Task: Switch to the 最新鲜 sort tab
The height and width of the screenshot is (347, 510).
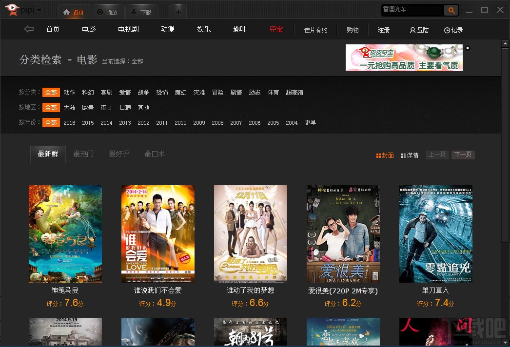Action: tap(48, 154)
